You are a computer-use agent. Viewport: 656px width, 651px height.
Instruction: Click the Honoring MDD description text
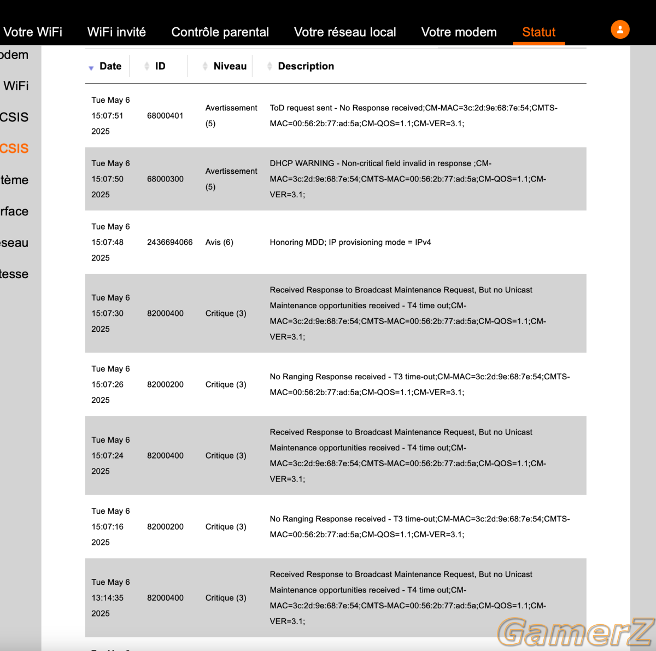point(350,242)
